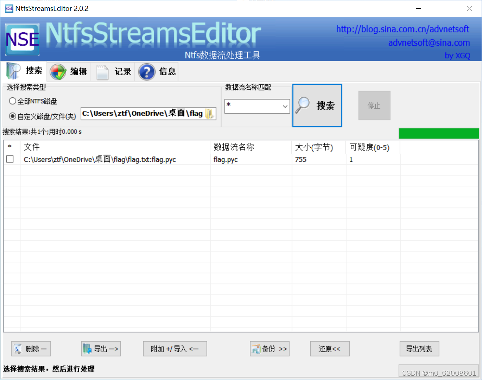The width and height of the screenshot is (482, 380).
Task: Click the NSE application logo
Action: 22,39
